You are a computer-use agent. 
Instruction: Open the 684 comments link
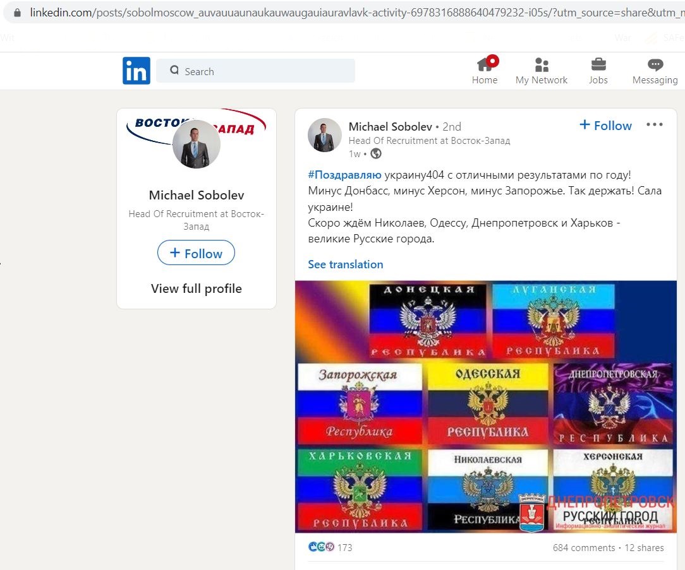tap(584, 548)
